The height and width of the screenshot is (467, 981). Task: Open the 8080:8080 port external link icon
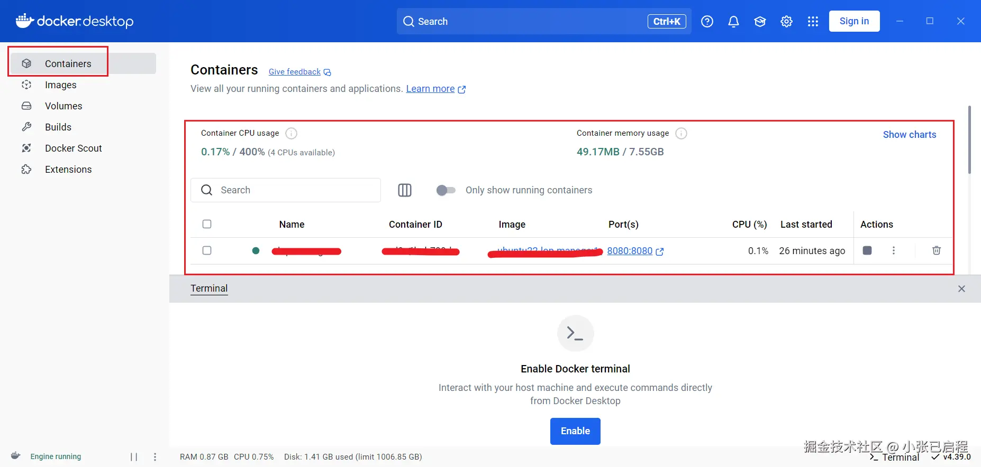click(x=660, y=251)
